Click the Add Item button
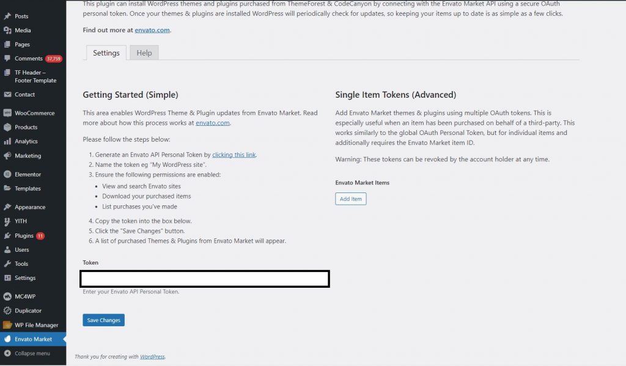626x366 pixels. pos(351,199)
